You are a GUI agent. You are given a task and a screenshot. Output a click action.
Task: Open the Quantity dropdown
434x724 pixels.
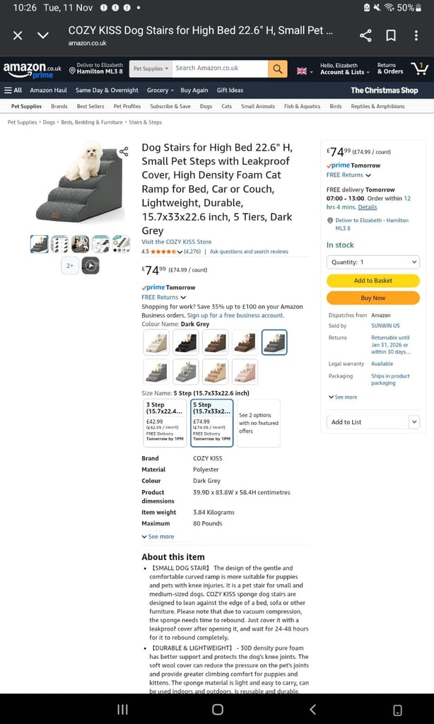[373, 262]
